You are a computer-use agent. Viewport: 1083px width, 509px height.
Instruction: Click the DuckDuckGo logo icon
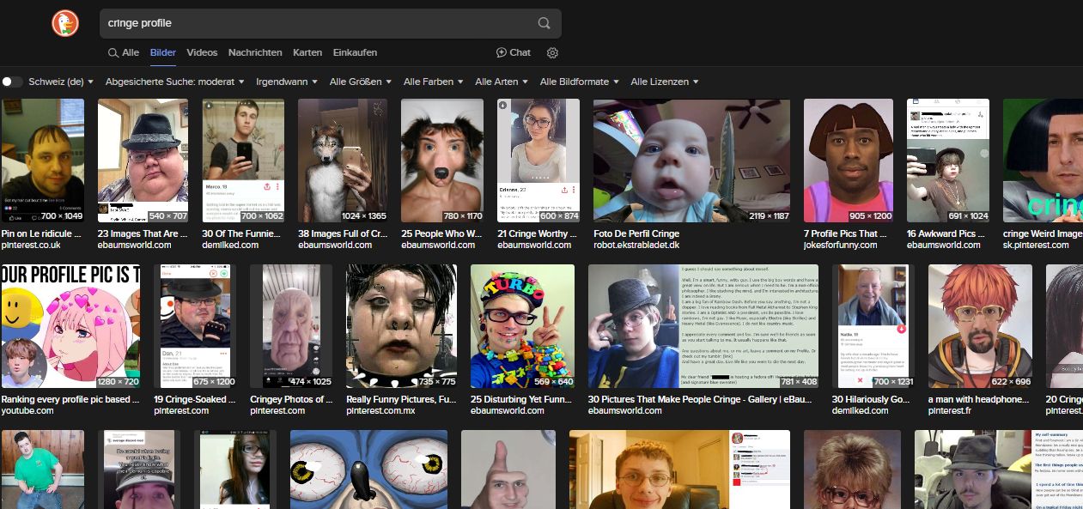pyautogui.click(x=65, y=23)
